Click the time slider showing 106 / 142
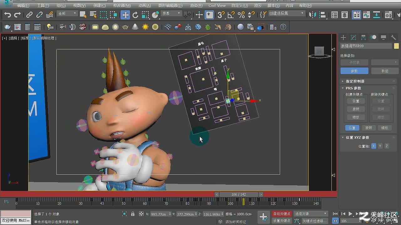 239,194
